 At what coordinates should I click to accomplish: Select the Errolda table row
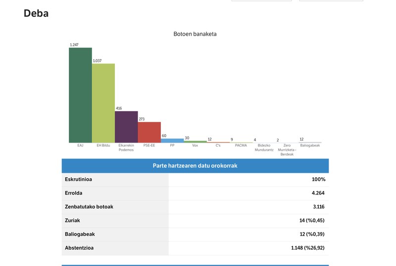coord(195,193)
